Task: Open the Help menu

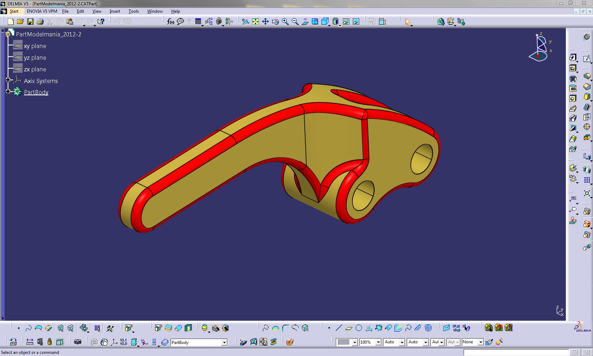Action: pos(176,11)
